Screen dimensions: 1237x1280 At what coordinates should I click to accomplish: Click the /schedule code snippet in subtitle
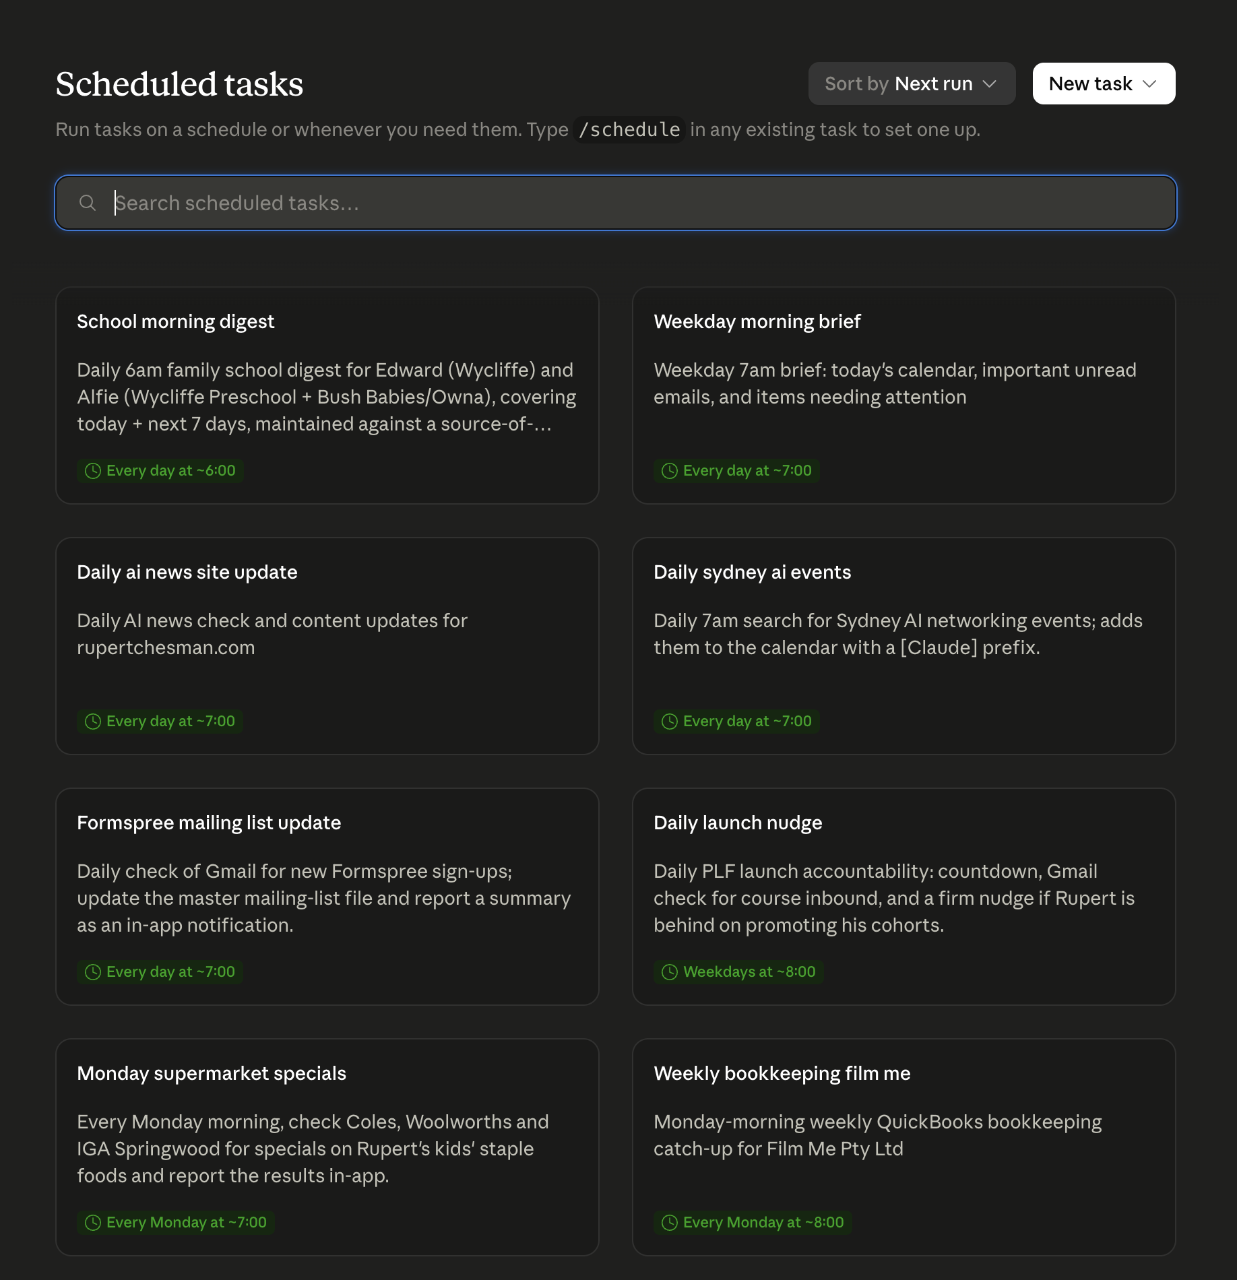pos(629,129)
